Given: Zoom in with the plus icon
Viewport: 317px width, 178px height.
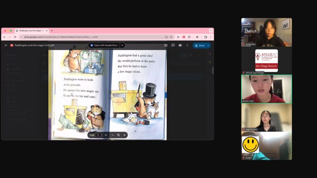Looking at the screenshot, I should [124, 135].
